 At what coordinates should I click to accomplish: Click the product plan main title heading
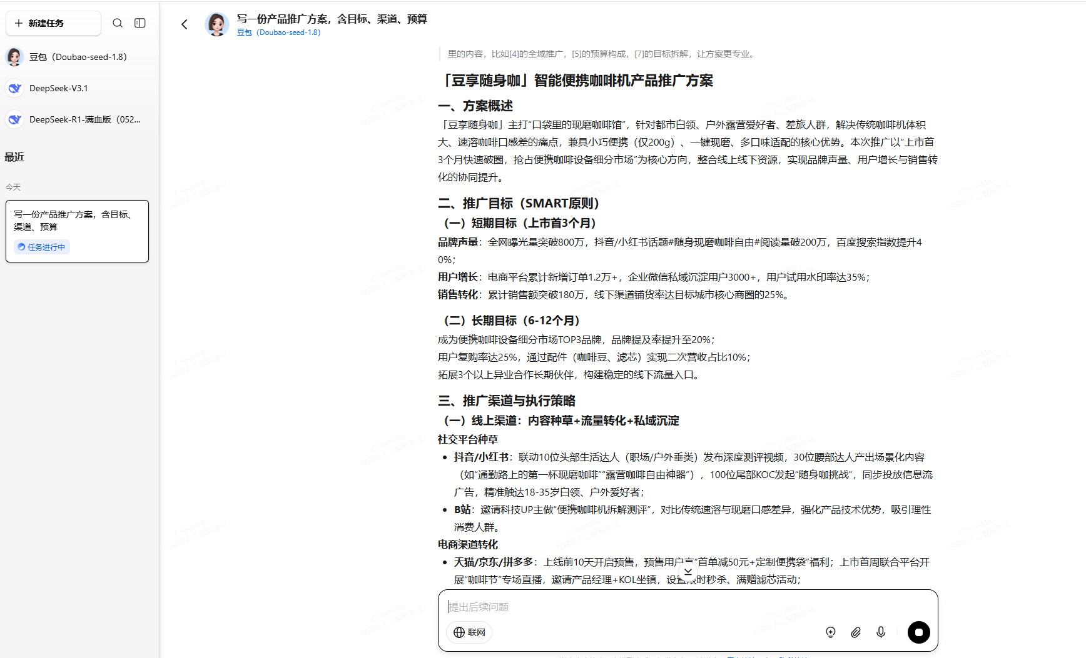tap(575, 81)
